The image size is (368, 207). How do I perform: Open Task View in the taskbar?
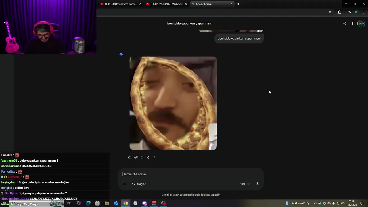pos(69,203)
